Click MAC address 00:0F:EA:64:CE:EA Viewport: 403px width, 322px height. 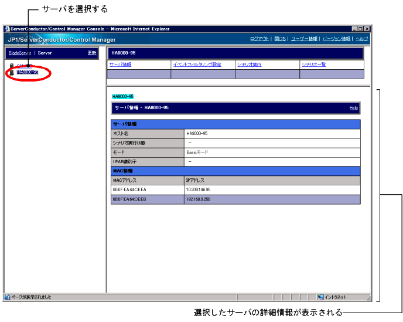129,190
